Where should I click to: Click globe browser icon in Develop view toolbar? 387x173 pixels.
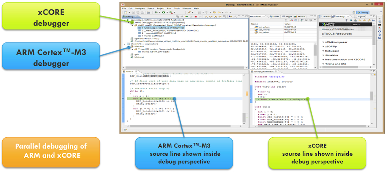pos(351,20)
